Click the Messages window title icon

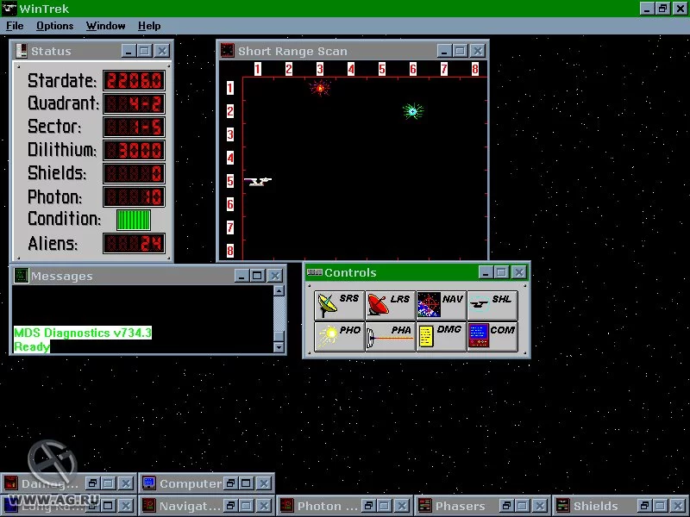click(21, 276)
